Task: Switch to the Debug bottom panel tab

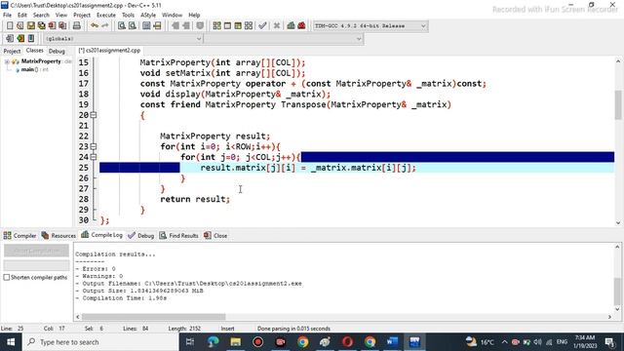Action: pyautogui.click(x=140, y=236)
